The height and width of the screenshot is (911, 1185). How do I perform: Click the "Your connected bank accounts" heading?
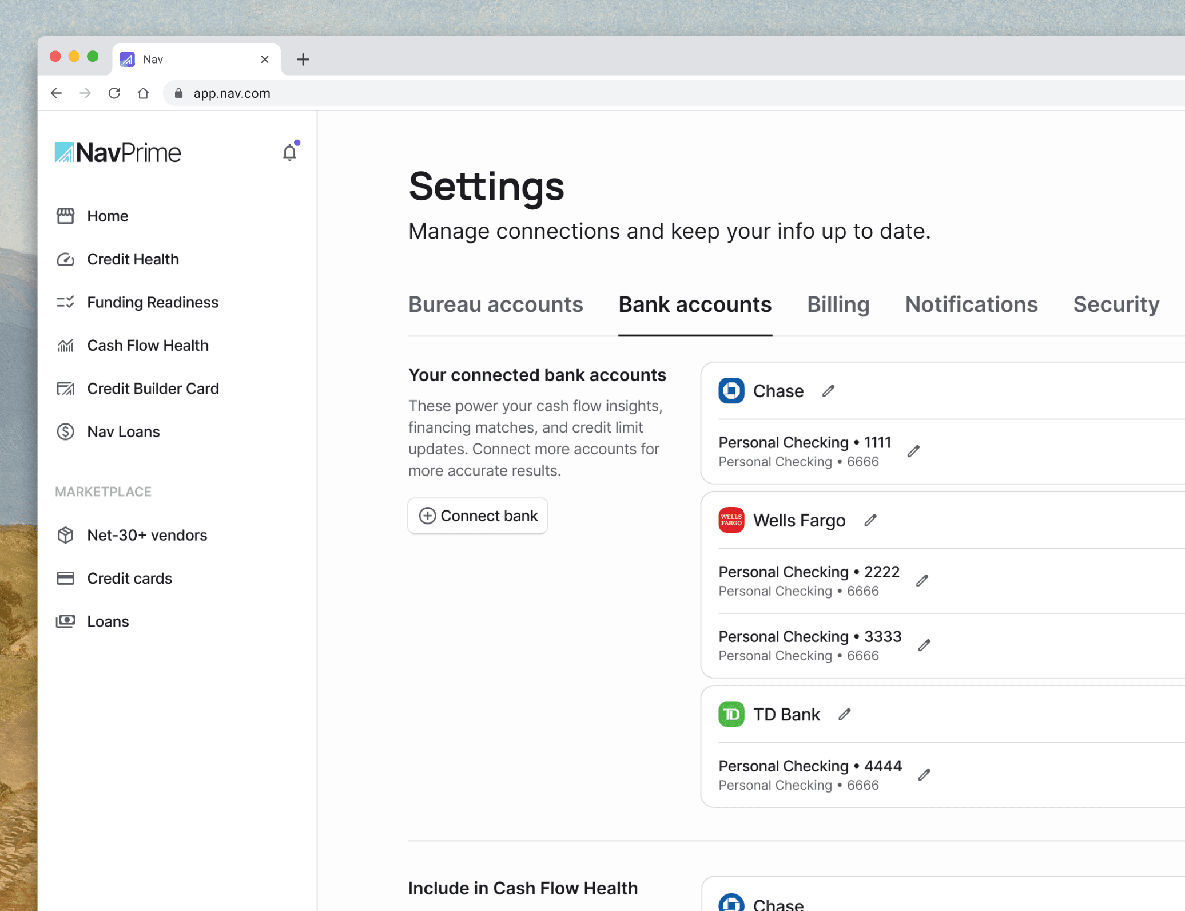tap(537, 375)
